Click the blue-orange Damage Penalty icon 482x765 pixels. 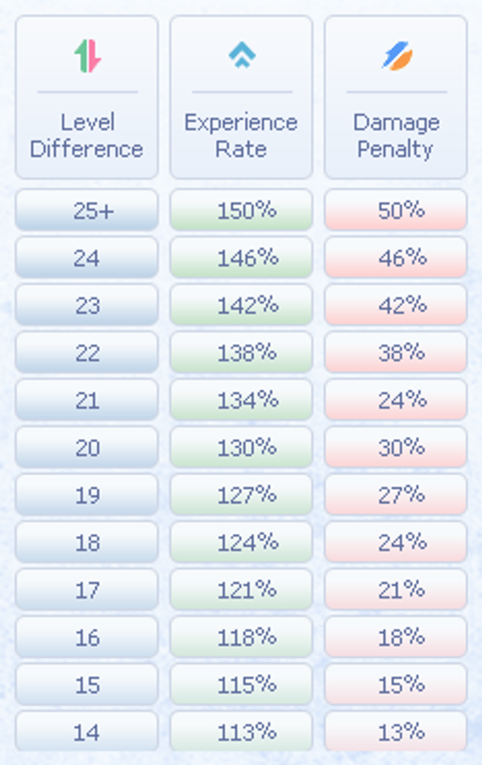(396, 56)
